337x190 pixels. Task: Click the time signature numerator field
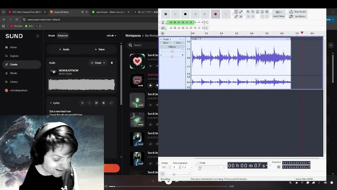point(175,167)
